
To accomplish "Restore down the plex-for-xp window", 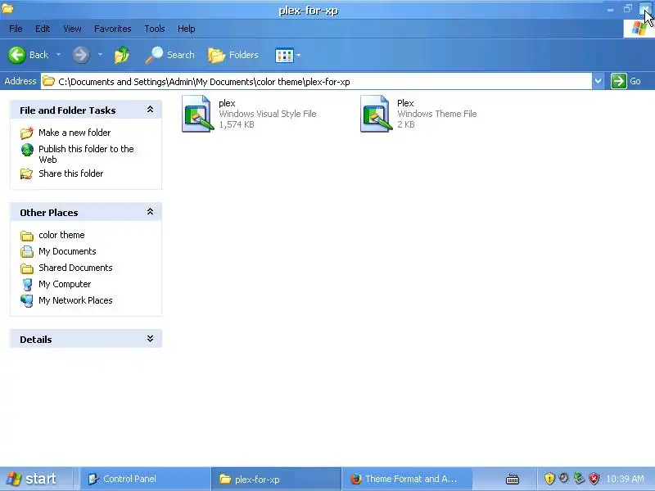I will (x=627, y=8).
